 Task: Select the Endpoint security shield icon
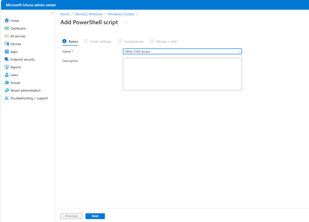[7, 60]
